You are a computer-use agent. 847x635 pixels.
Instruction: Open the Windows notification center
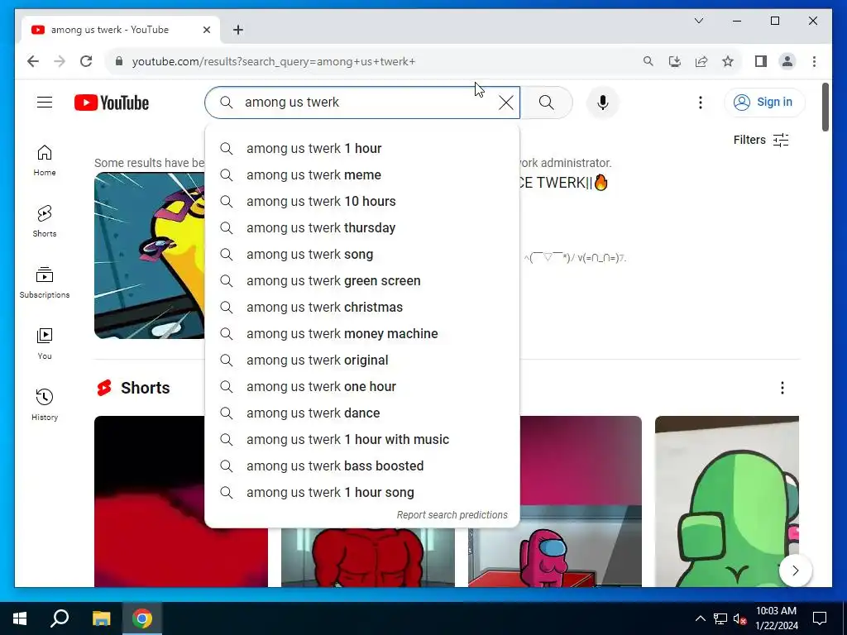coord(820,618)
